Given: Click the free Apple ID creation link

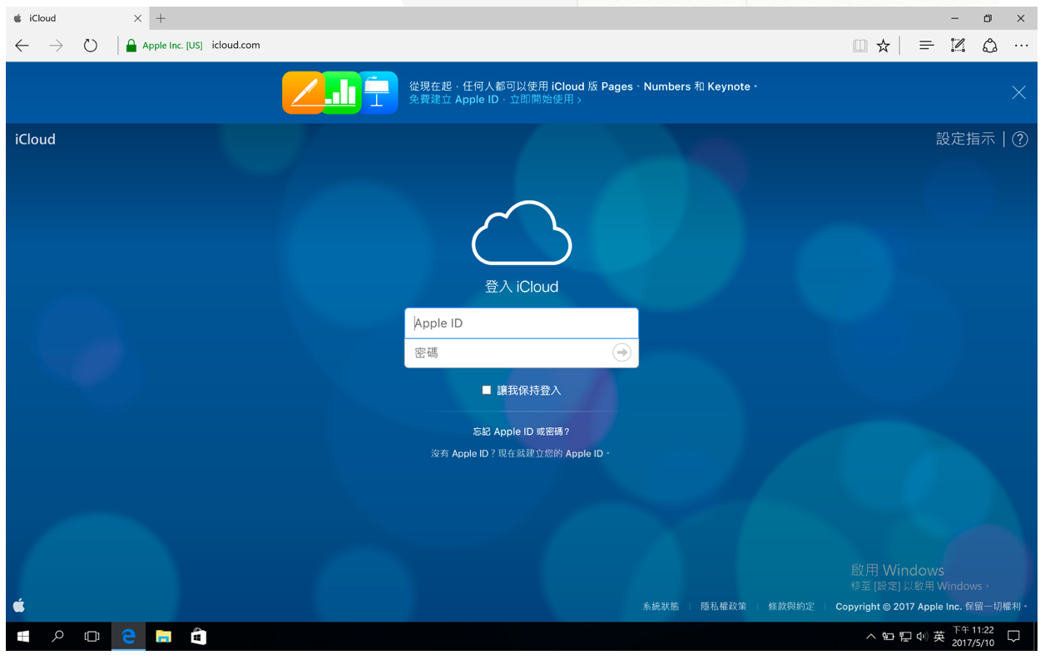Looking at the screenshot, I should 495,100.
